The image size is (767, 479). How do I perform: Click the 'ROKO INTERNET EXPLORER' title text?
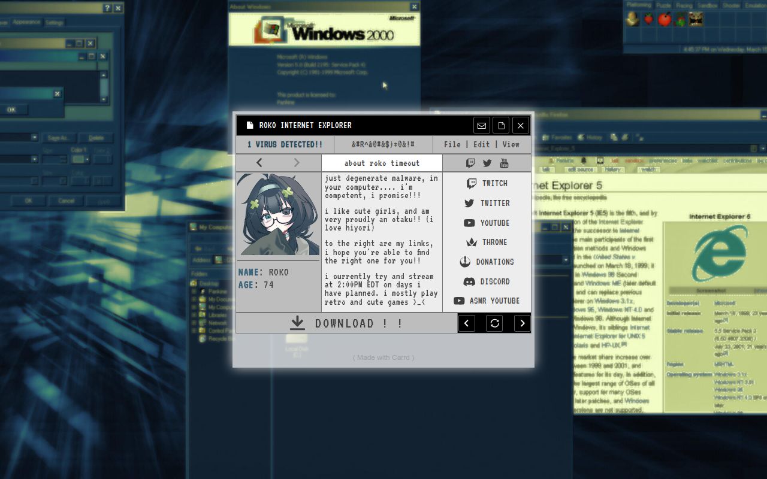pyautogui.click(x=306, y=125)
